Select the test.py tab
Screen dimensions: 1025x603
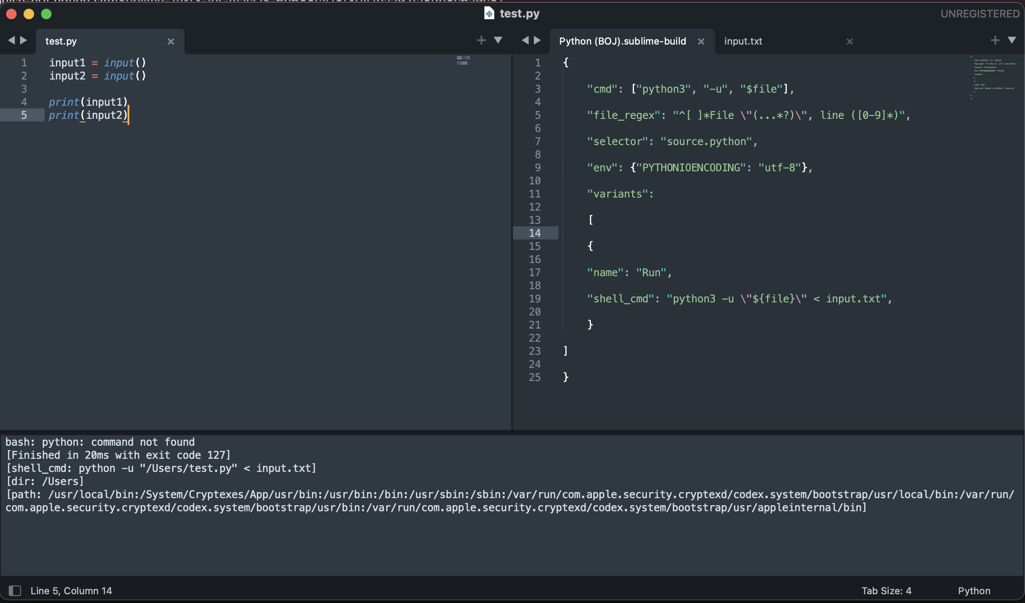[x=110, y=42]
